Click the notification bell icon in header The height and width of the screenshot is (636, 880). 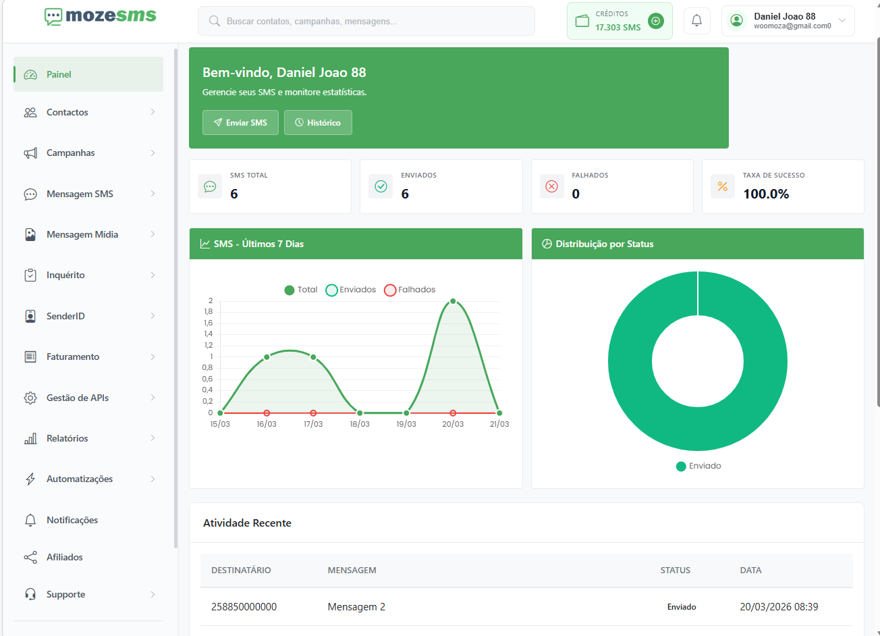coord(696,21)
